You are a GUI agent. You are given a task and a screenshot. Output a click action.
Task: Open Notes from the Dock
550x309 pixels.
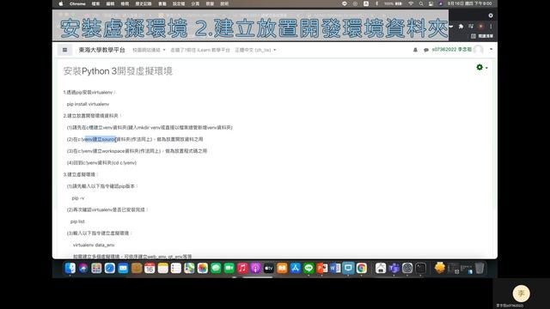(162, 269)
